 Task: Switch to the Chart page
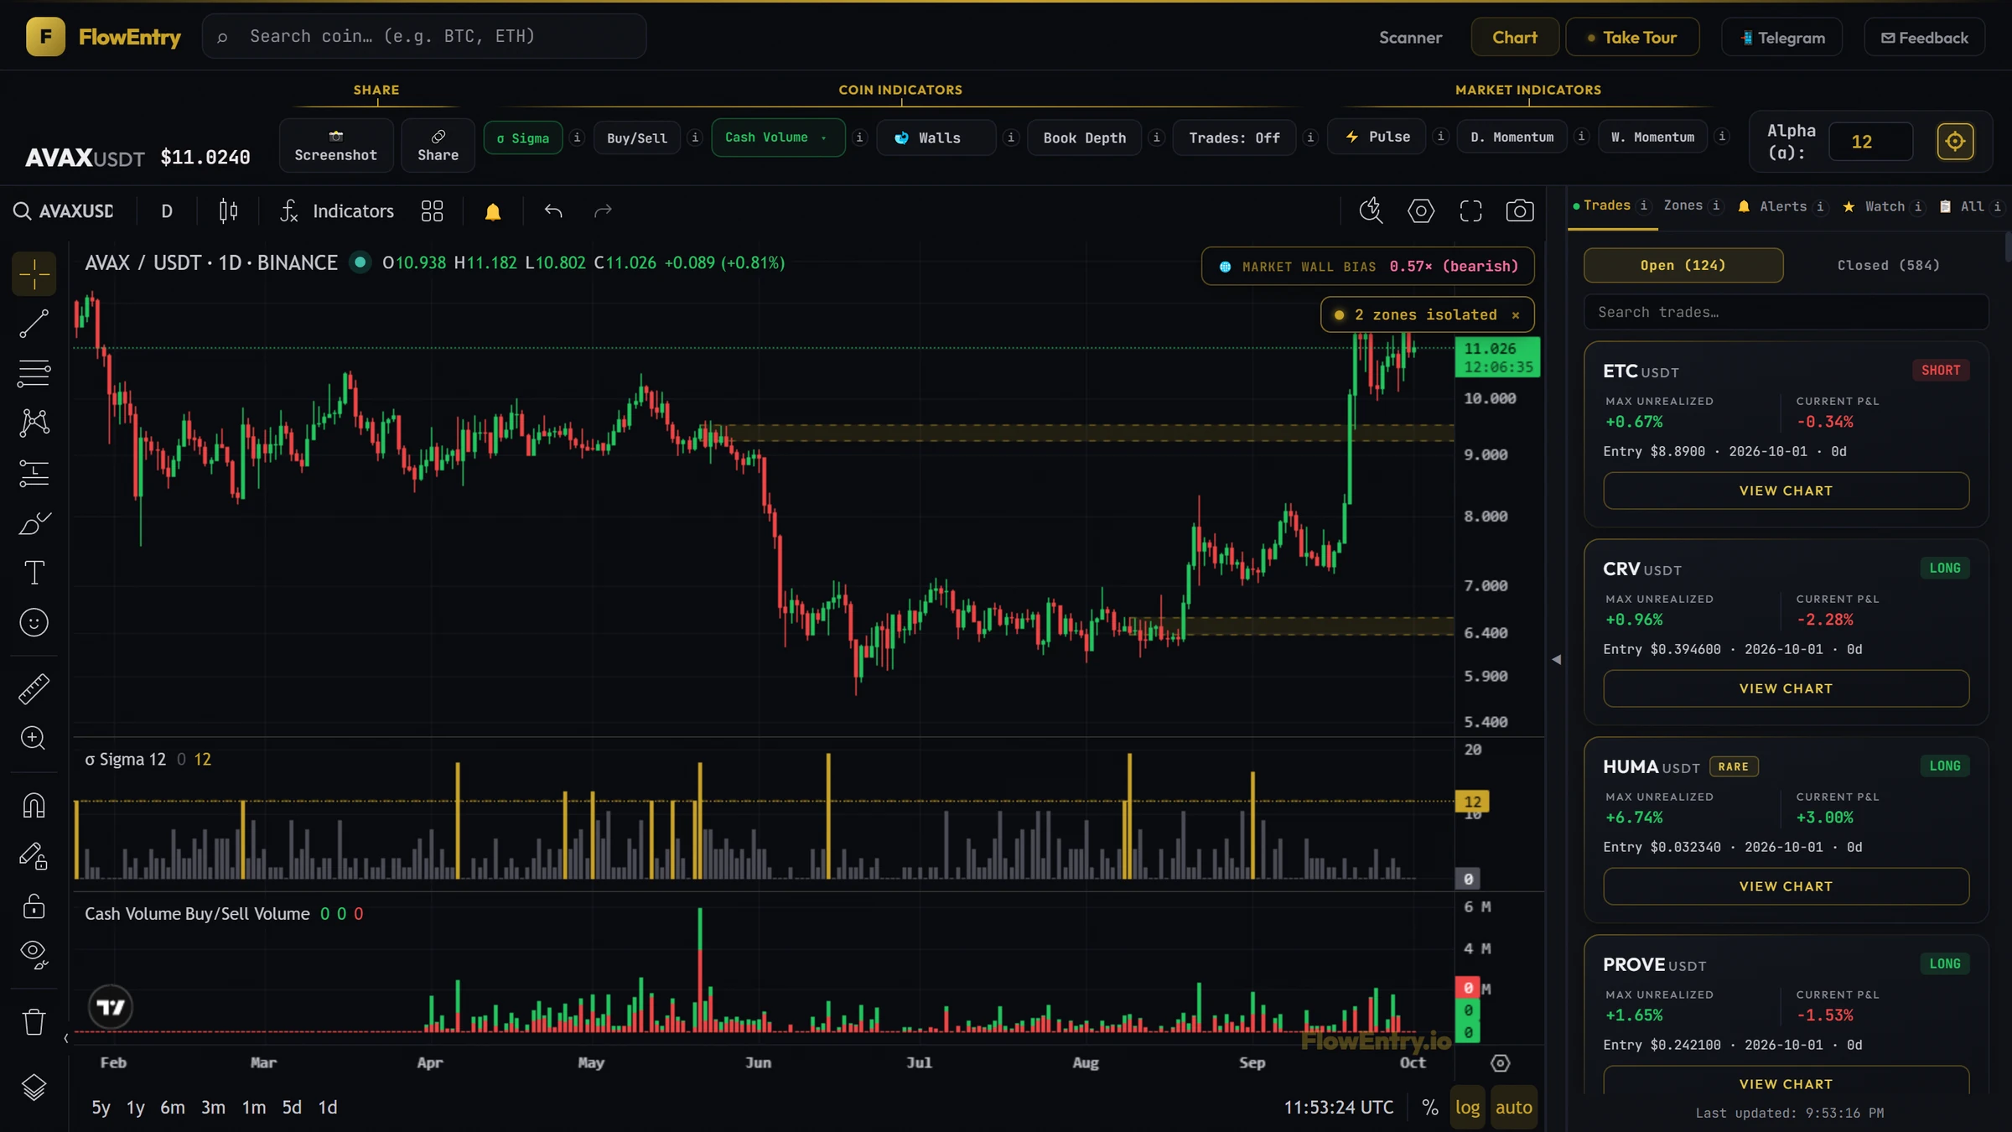[x=1515, y=38]
